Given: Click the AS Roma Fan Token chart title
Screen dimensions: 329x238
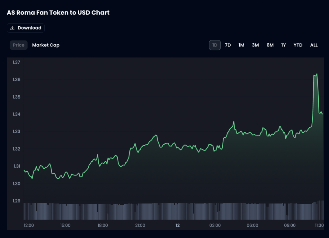Looking at the screenshot, I should (58, 13).
